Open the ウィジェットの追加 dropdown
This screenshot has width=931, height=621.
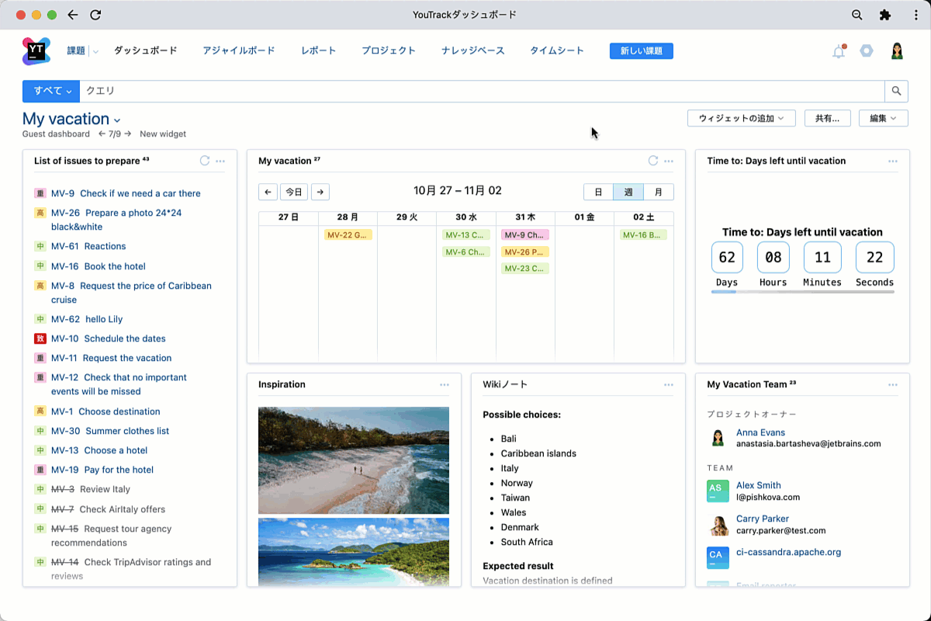[x=741, y=118]
